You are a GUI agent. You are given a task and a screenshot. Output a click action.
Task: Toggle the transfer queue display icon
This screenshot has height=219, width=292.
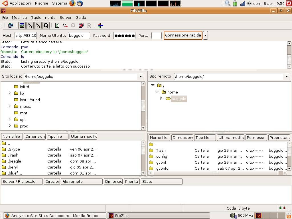pyautogui.click(x=46, y=25)
